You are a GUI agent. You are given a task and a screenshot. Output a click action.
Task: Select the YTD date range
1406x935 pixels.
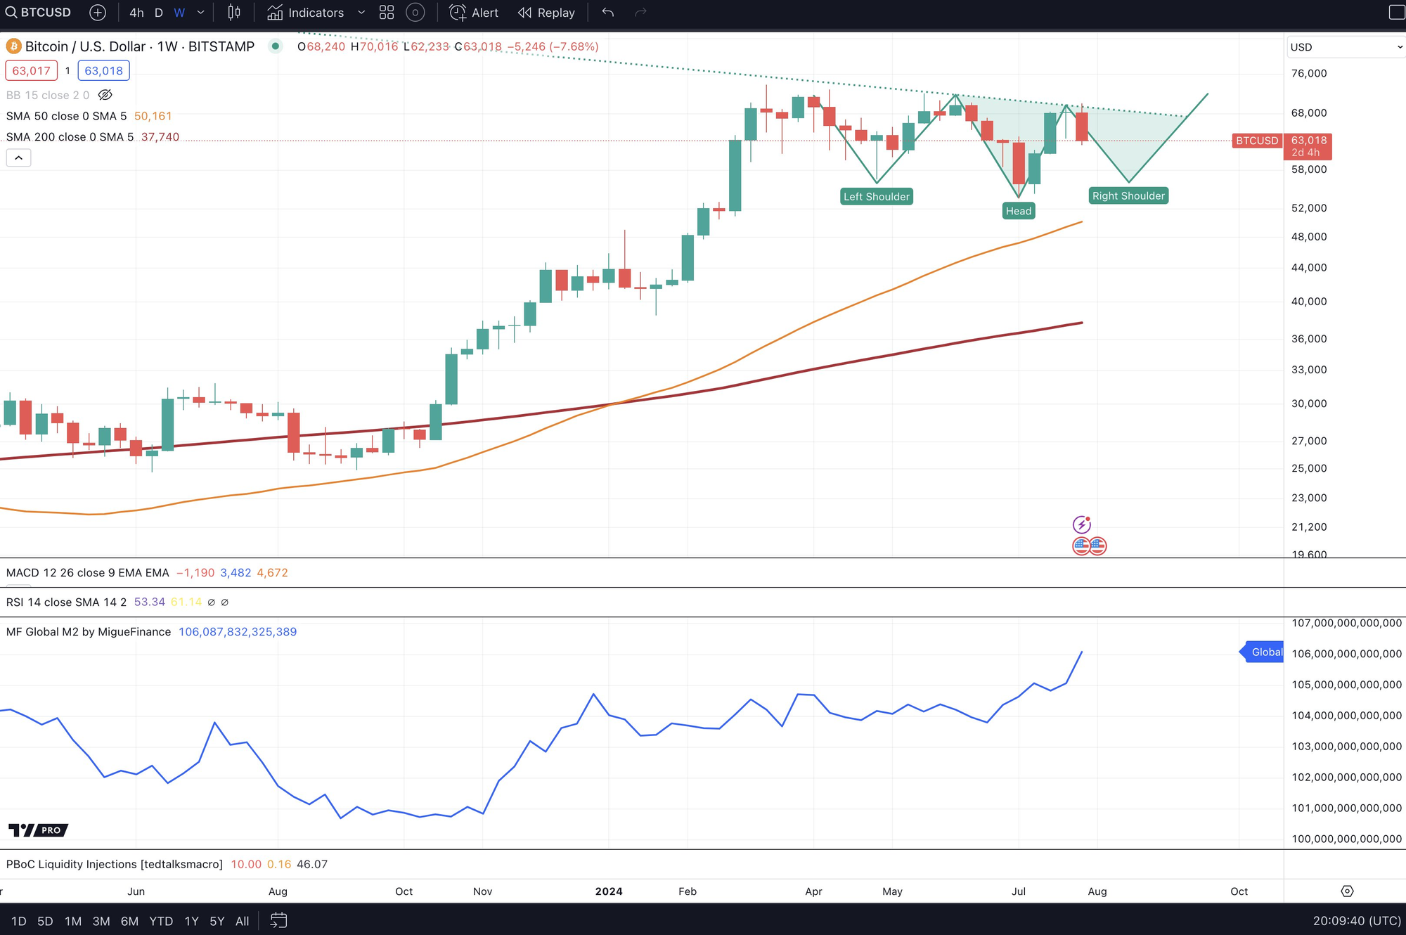click(161, 921)
